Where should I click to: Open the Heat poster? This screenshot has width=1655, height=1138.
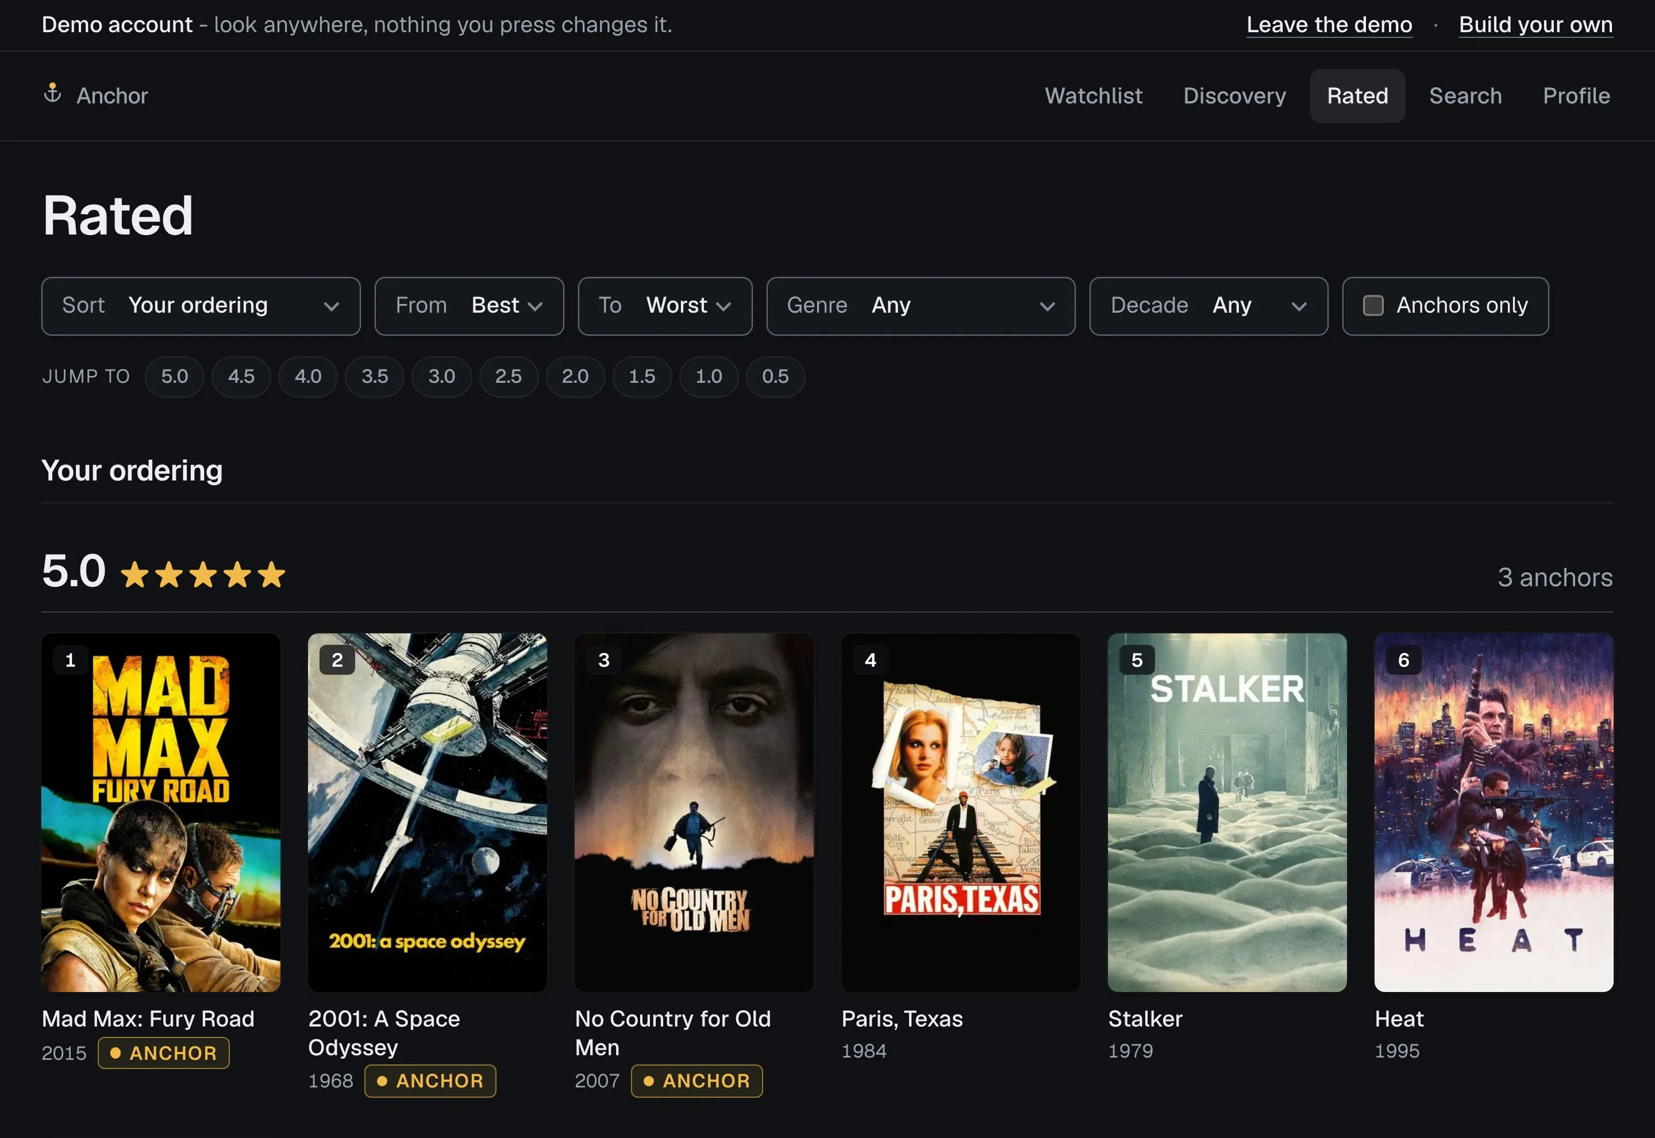coord(1493,812)
